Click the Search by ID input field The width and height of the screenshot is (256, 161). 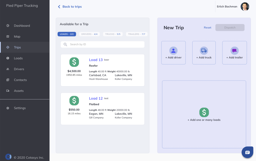(102, 44)
